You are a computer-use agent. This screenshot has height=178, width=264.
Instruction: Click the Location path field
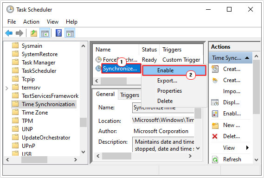tap(163, 120)
